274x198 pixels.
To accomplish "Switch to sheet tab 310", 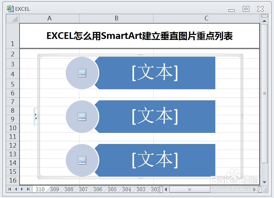I will click(x=40, y=189).
